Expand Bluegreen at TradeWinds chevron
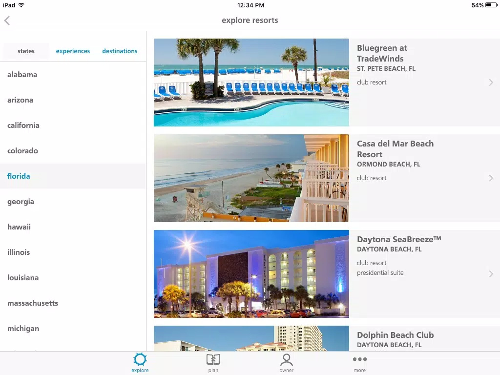Image resolution: width=500 pixels, height=375 pixels. pos(491,83)
